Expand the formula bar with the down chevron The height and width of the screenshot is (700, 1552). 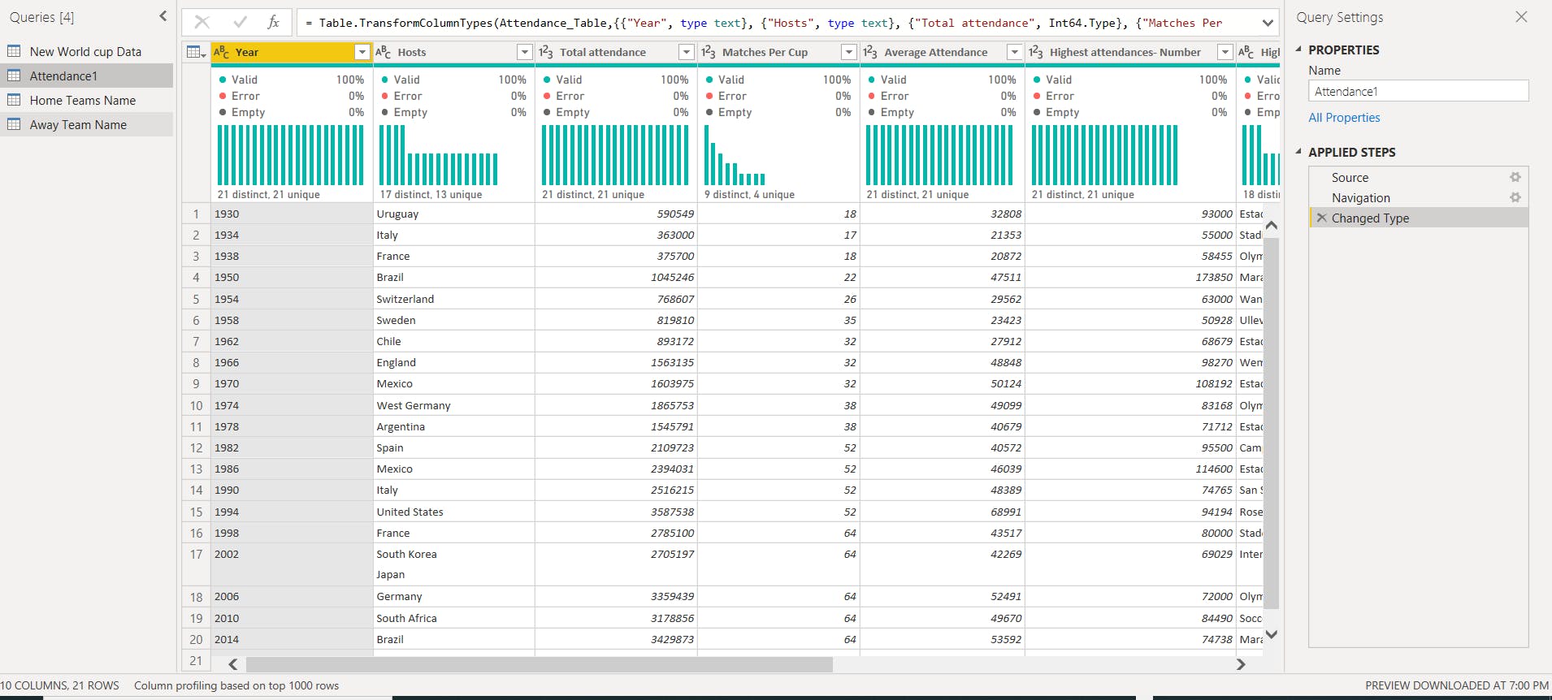point(1268,23)
